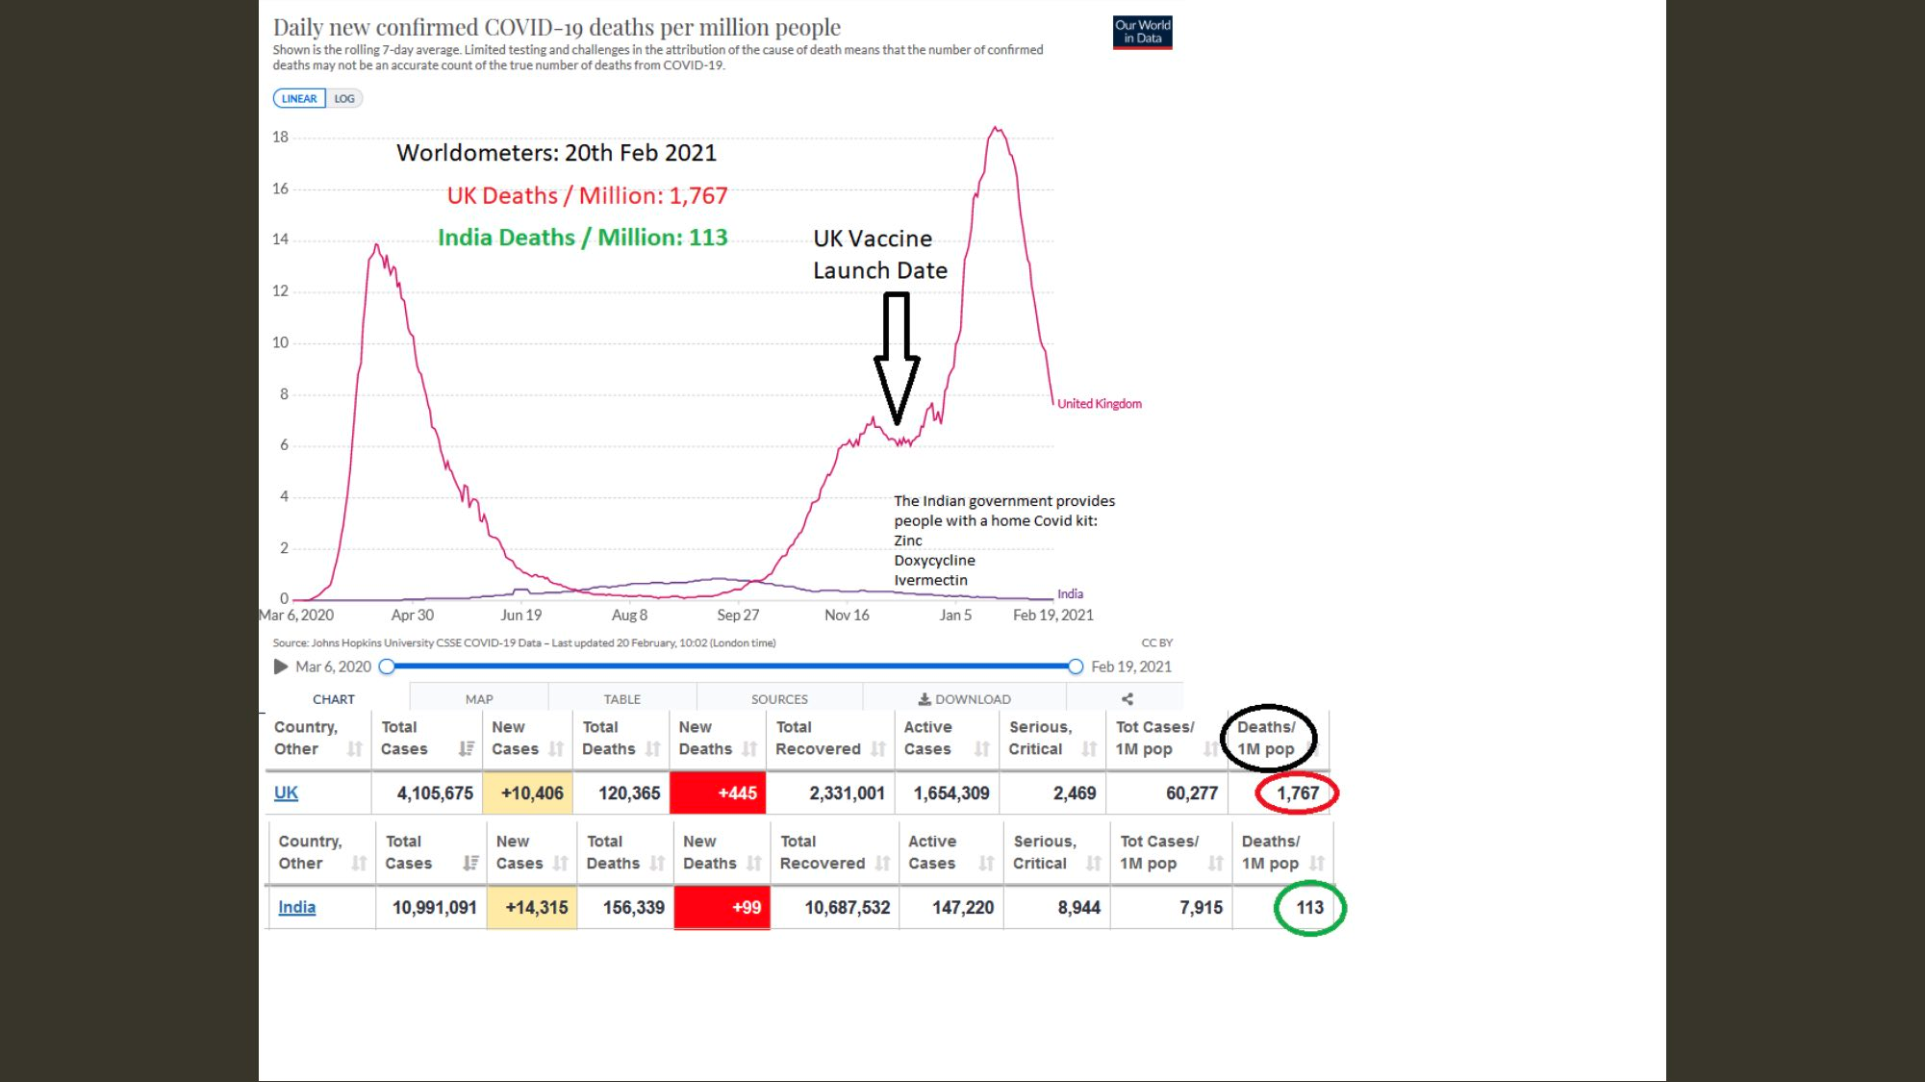This screenshot has height=1082, width=1925.
Task: Sort India table by Deaths/1M pop icon
Action: [x=1317, y=864]
